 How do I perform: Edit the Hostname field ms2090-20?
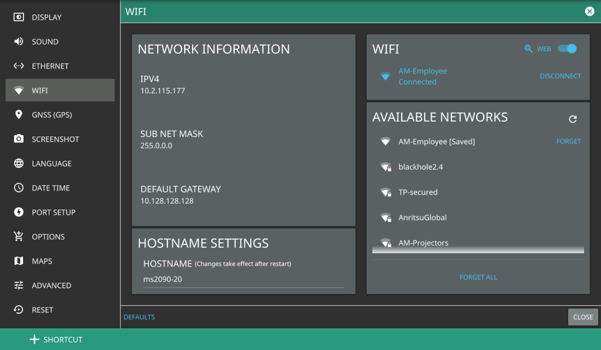pyautogui.click(x=243, y=279)
